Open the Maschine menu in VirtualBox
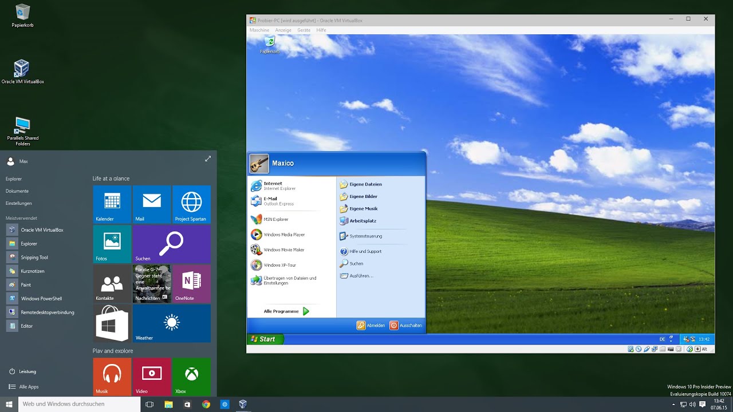Image resolution: width=733 pixels, height=412 pixels. click(259, 30)
